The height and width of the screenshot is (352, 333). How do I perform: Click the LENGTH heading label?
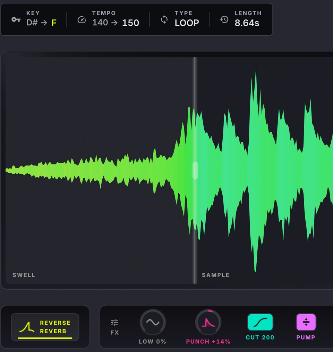click(248, 13)
